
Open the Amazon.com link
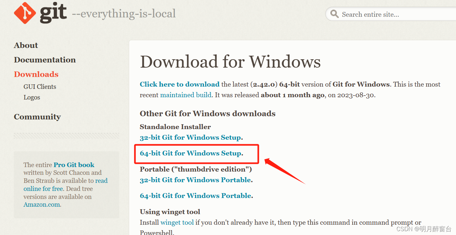(x=42, y=205)
